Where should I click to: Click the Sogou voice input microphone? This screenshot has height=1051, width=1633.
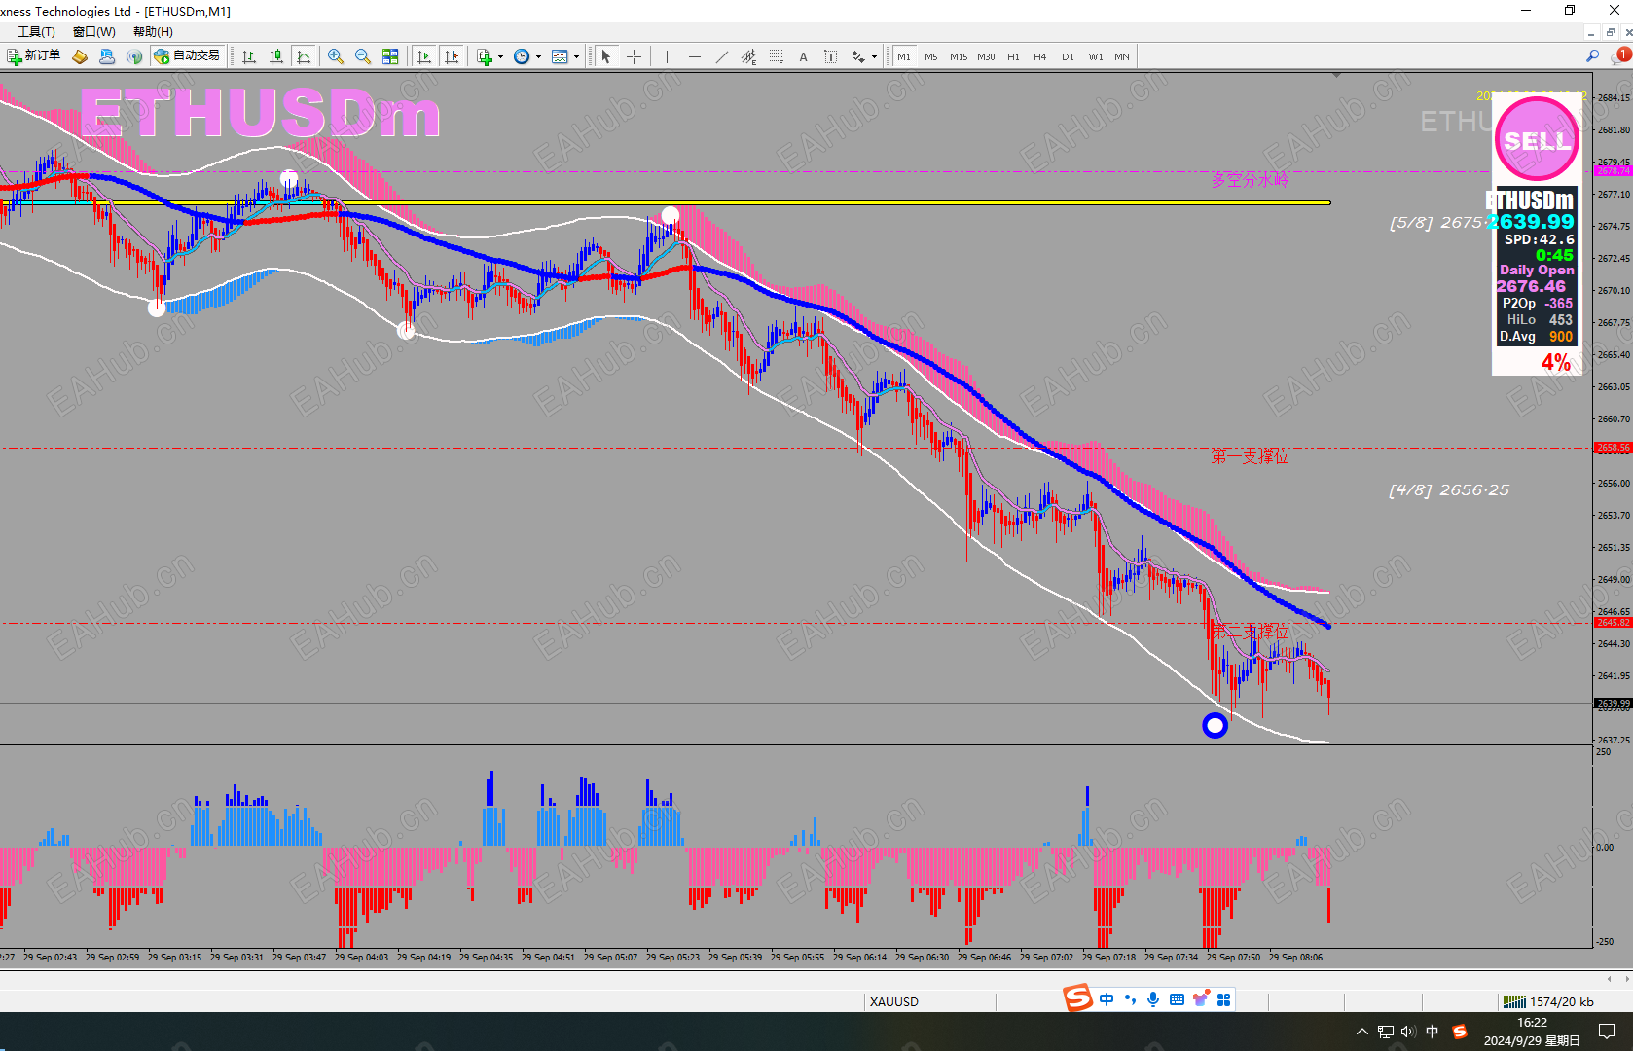[x=1153, y=999]
